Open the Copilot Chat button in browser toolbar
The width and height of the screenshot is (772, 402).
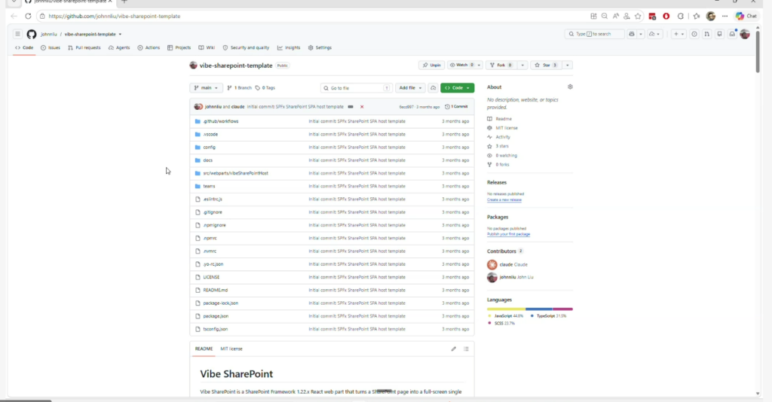click(x=746, y=17)
